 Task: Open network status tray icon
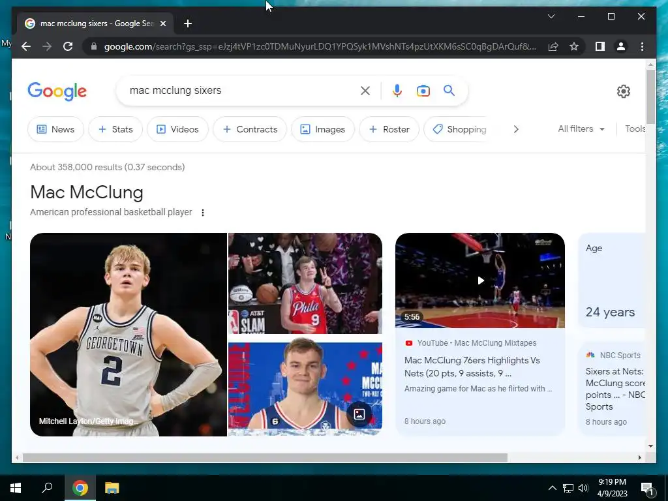point(568,488)
